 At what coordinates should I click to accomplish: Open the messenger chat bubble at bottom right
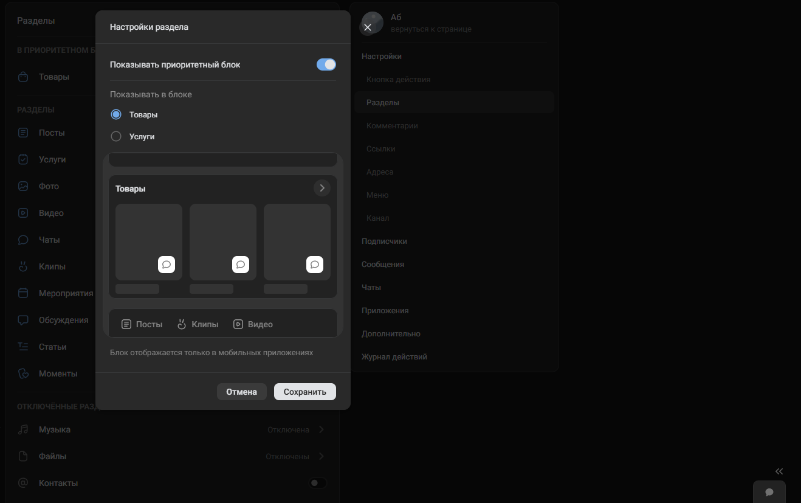click(x=769, y=492)
